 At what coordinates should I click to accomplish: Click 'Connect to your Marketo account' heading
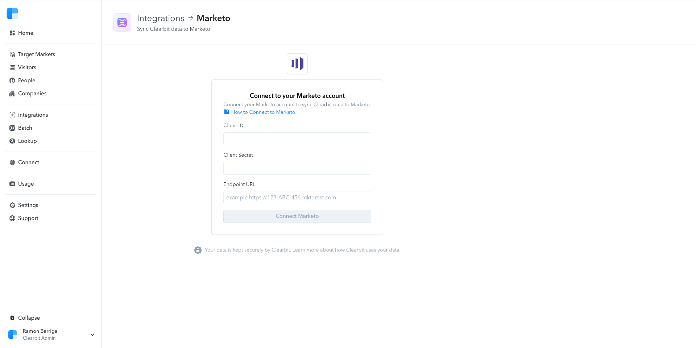[297, 96]
